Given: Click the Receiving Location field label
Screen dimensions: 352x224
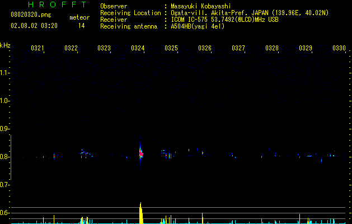Looking at the screenshot, I should coord(130,13).
